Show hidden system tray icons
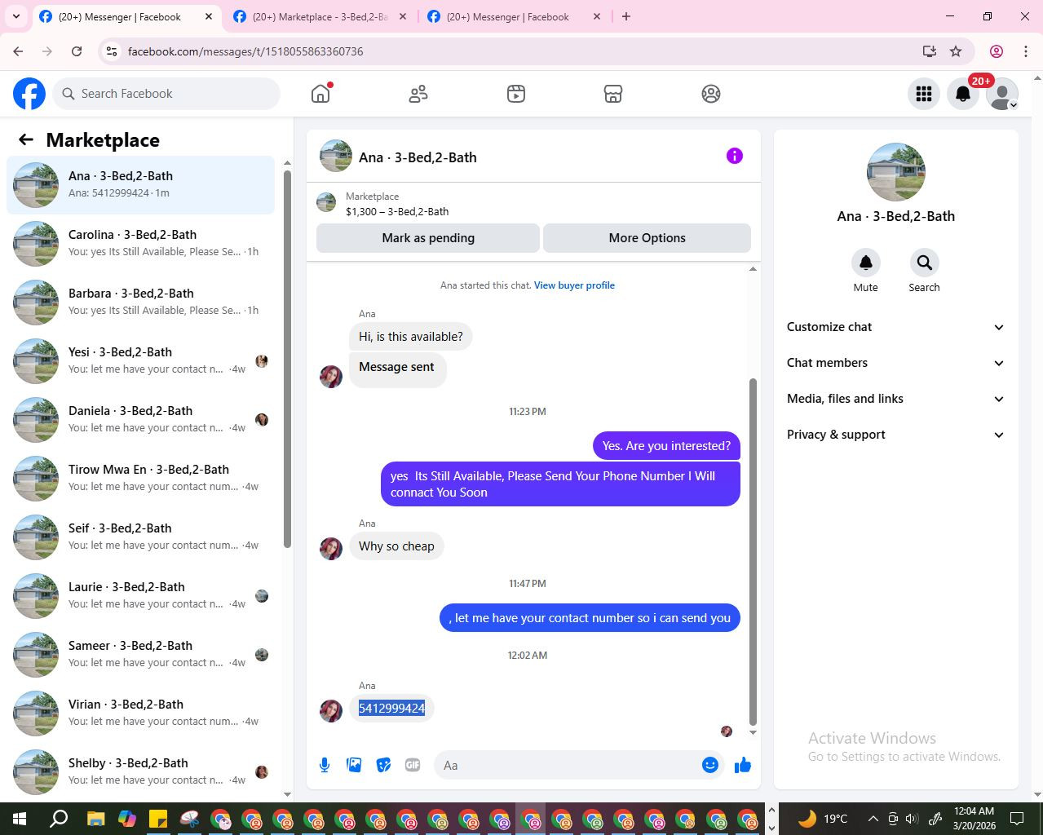The width and height of the screenshot is (1043, 835). pyautogui.click(x=873, y=819)
